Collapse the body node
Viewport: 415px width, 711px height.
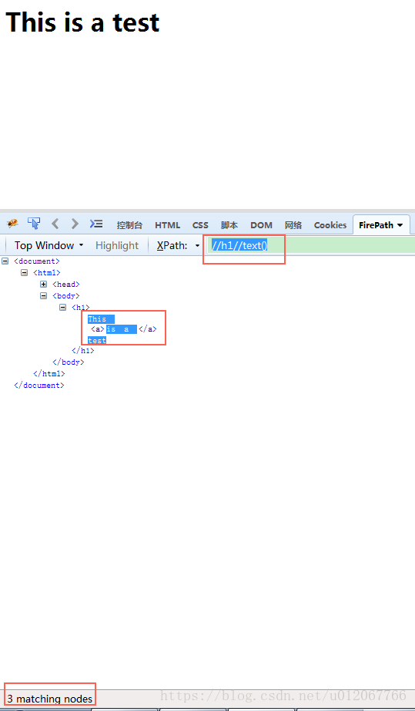coord(43,295)
